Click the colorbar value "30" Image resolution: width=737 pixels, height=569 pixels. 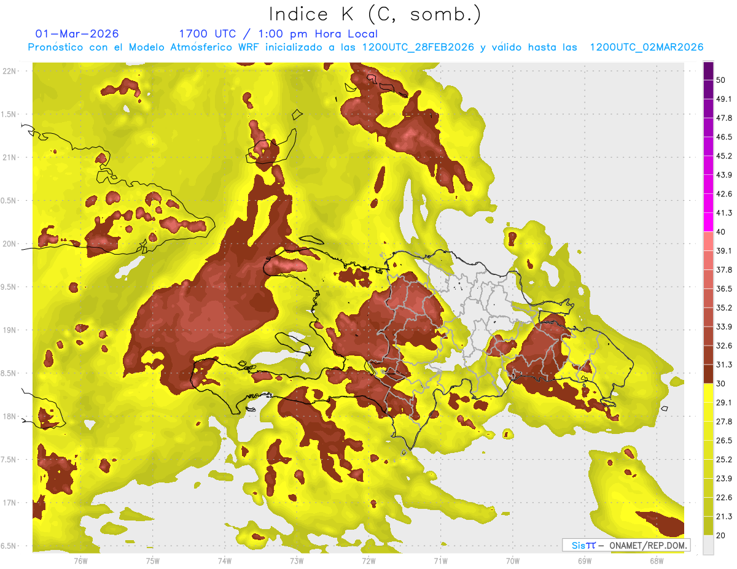[x=721, y=384]
